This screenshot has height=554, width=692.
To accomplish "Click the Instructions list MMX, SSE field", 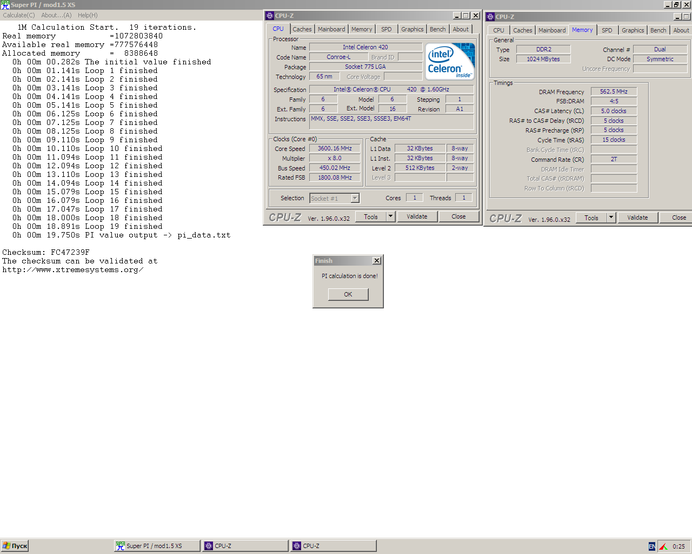I will pos(391,122).
